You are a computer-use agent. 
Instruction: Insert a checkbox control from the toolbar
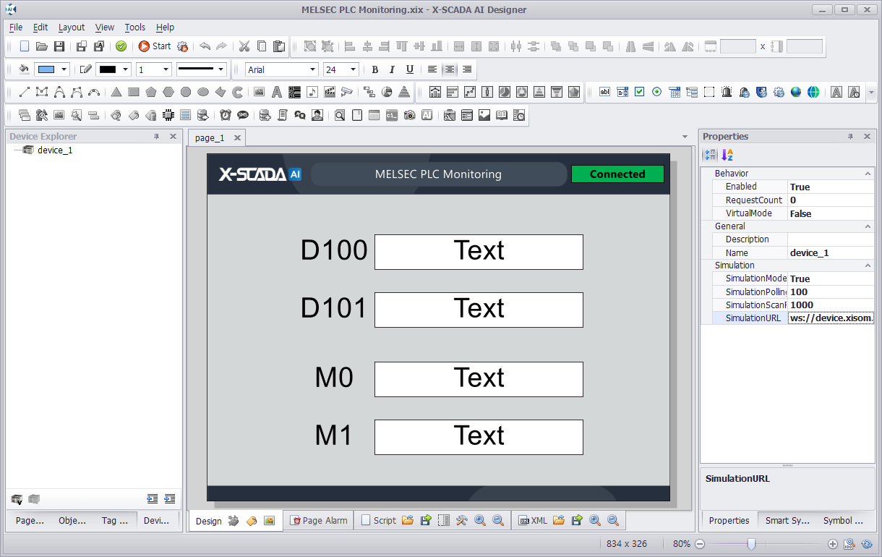(640, 92)
